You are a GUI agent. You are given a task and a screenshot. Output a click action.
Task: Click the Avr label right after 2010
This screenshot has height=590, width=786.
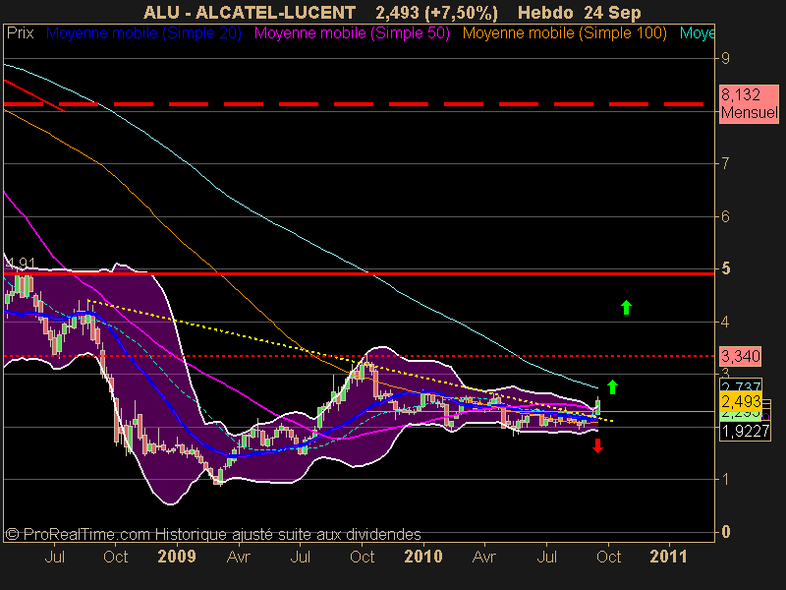pos(484,557)
